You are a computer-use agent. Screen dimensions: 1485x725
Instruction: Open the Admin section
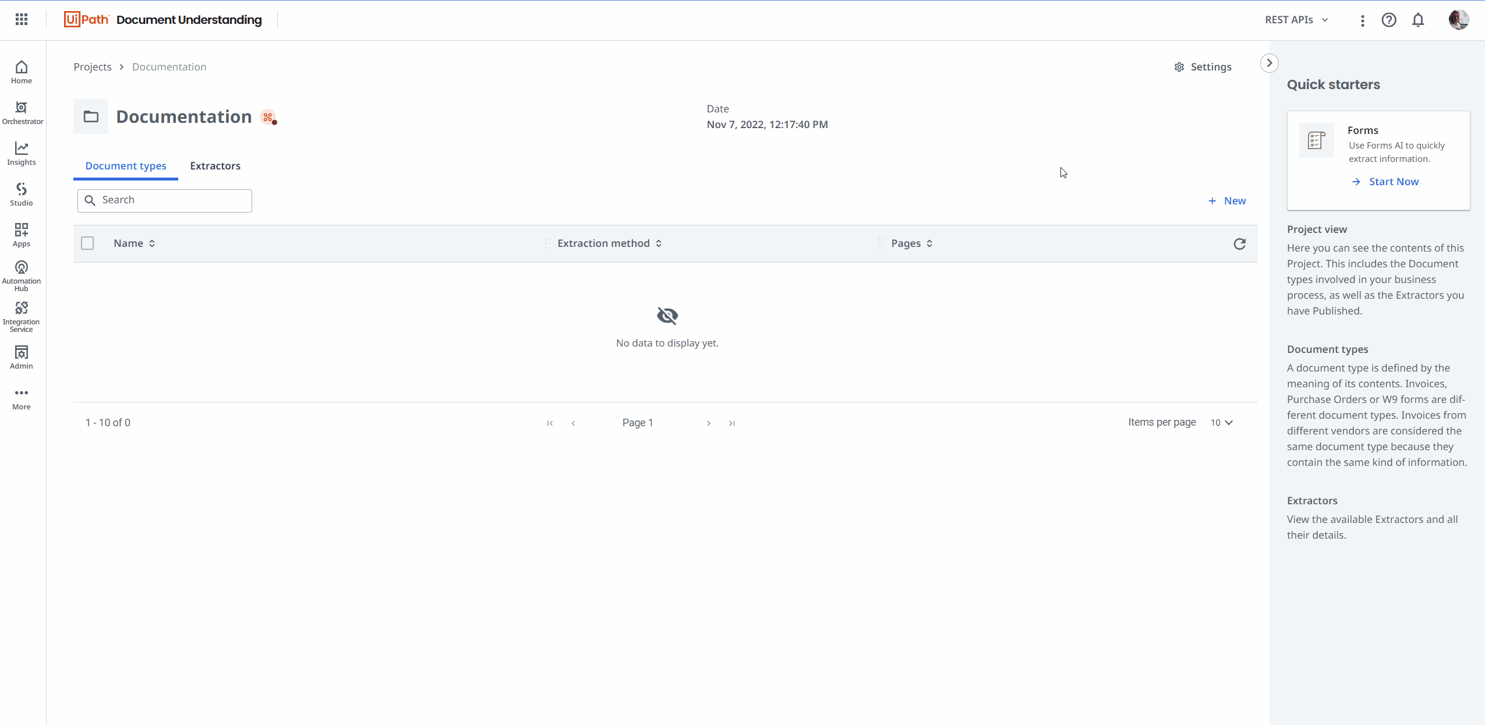pyautogui.click(x=22, y=357)
